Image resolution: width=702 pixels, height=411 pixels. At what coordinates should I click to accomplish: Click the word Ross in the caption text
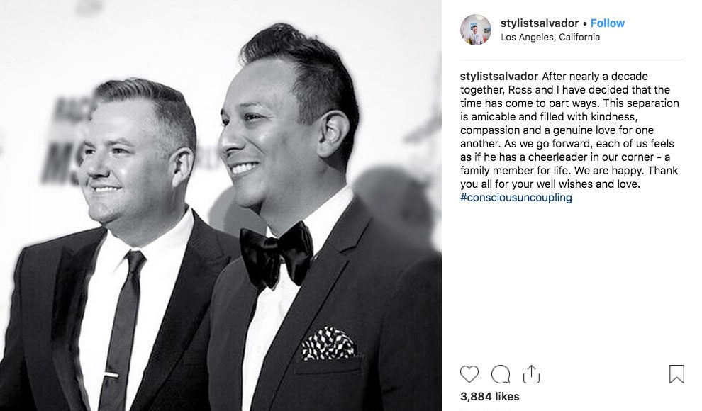(520, 90)
